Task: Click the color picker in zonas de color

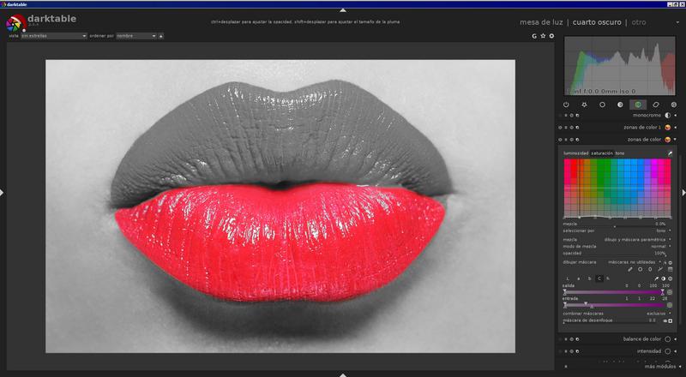Action: pos(670,153)
